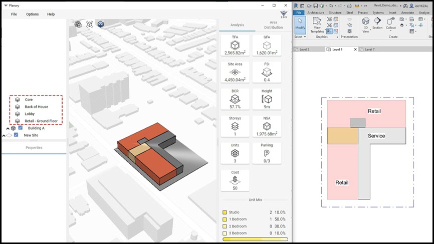The image size is (434, 244).
Task: Toggle the blue stacked-floors view icon
Action: (x=101, y=24)
